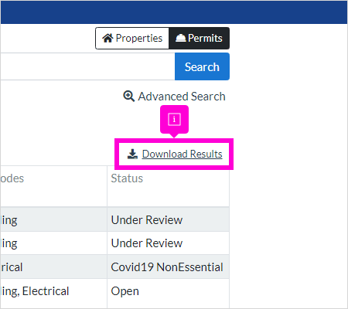The width and height of the screenshot is (348, 309).
Task: Click the pink info tooltip icon
Action: [174, 119]
